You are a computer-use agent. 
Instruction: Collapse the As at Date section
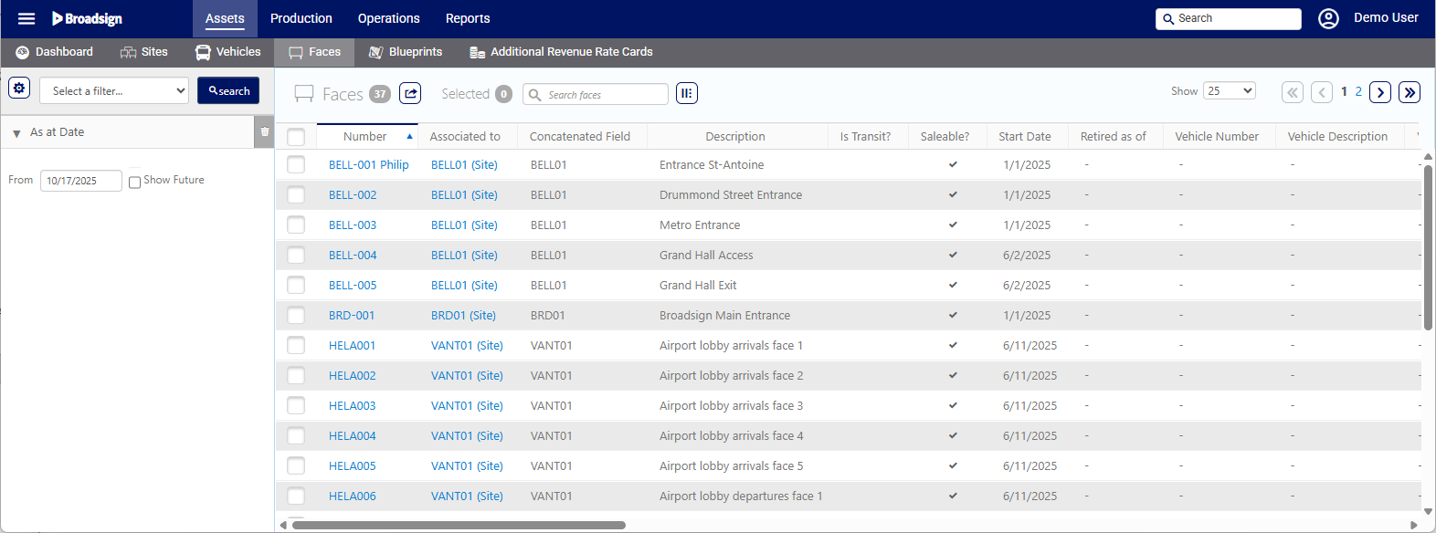pyautogui.click(x=16, y=133)
